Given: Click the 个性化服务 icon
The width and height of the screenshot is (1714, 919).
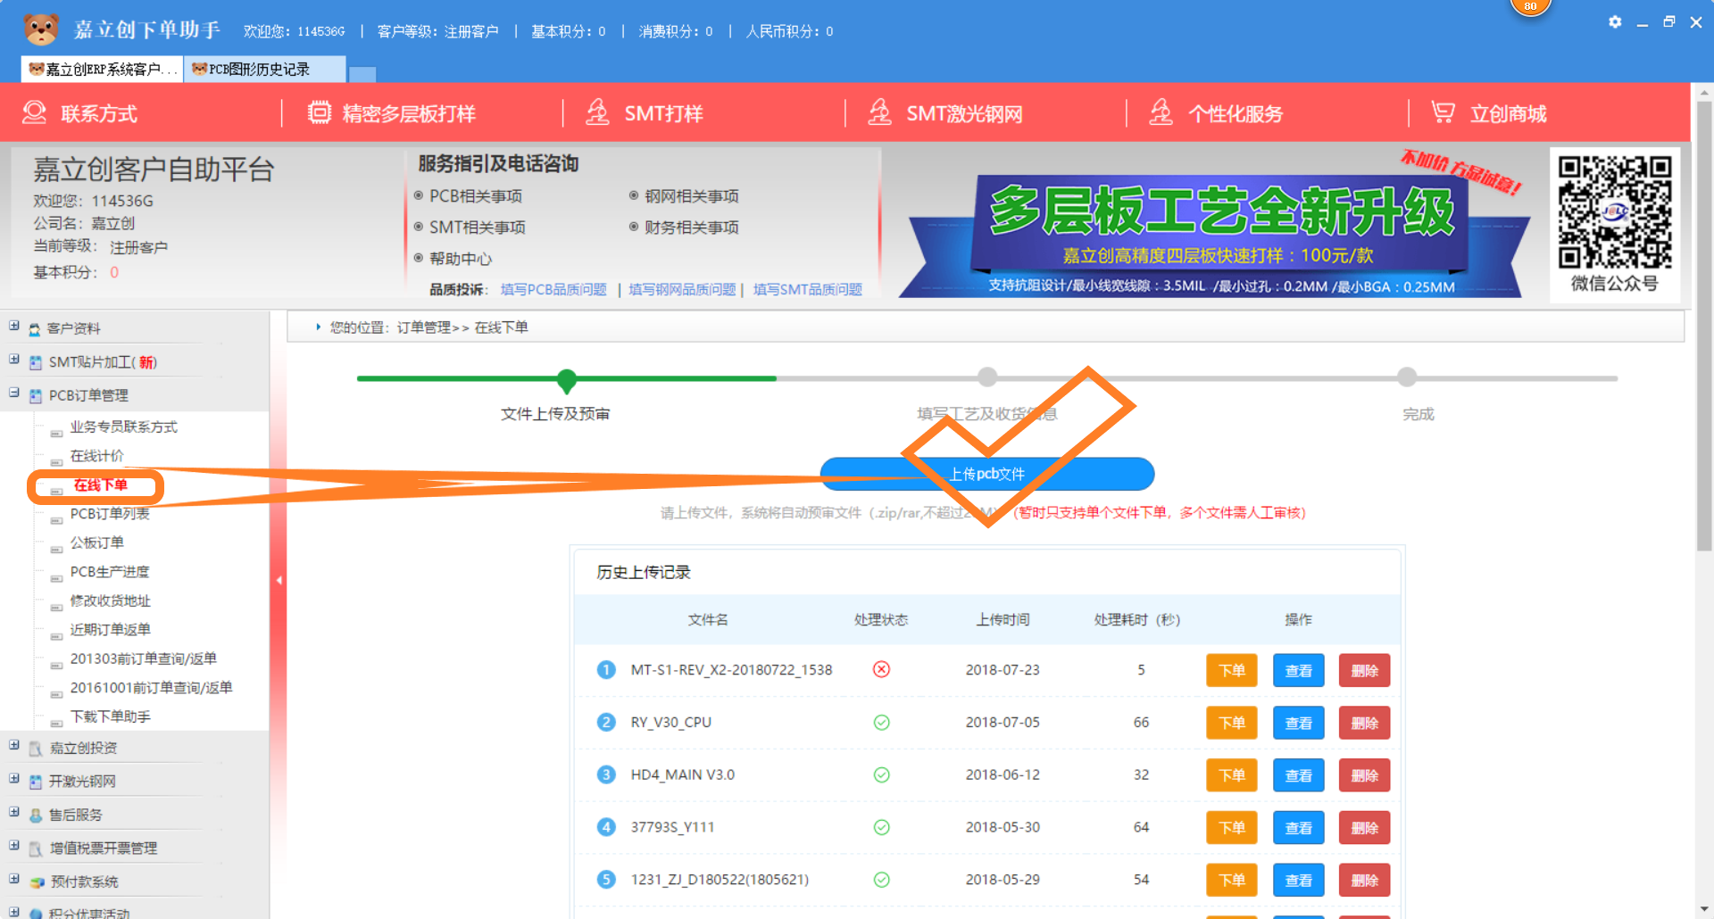Looking at the screenshot, I should [x=1161, y=113].
